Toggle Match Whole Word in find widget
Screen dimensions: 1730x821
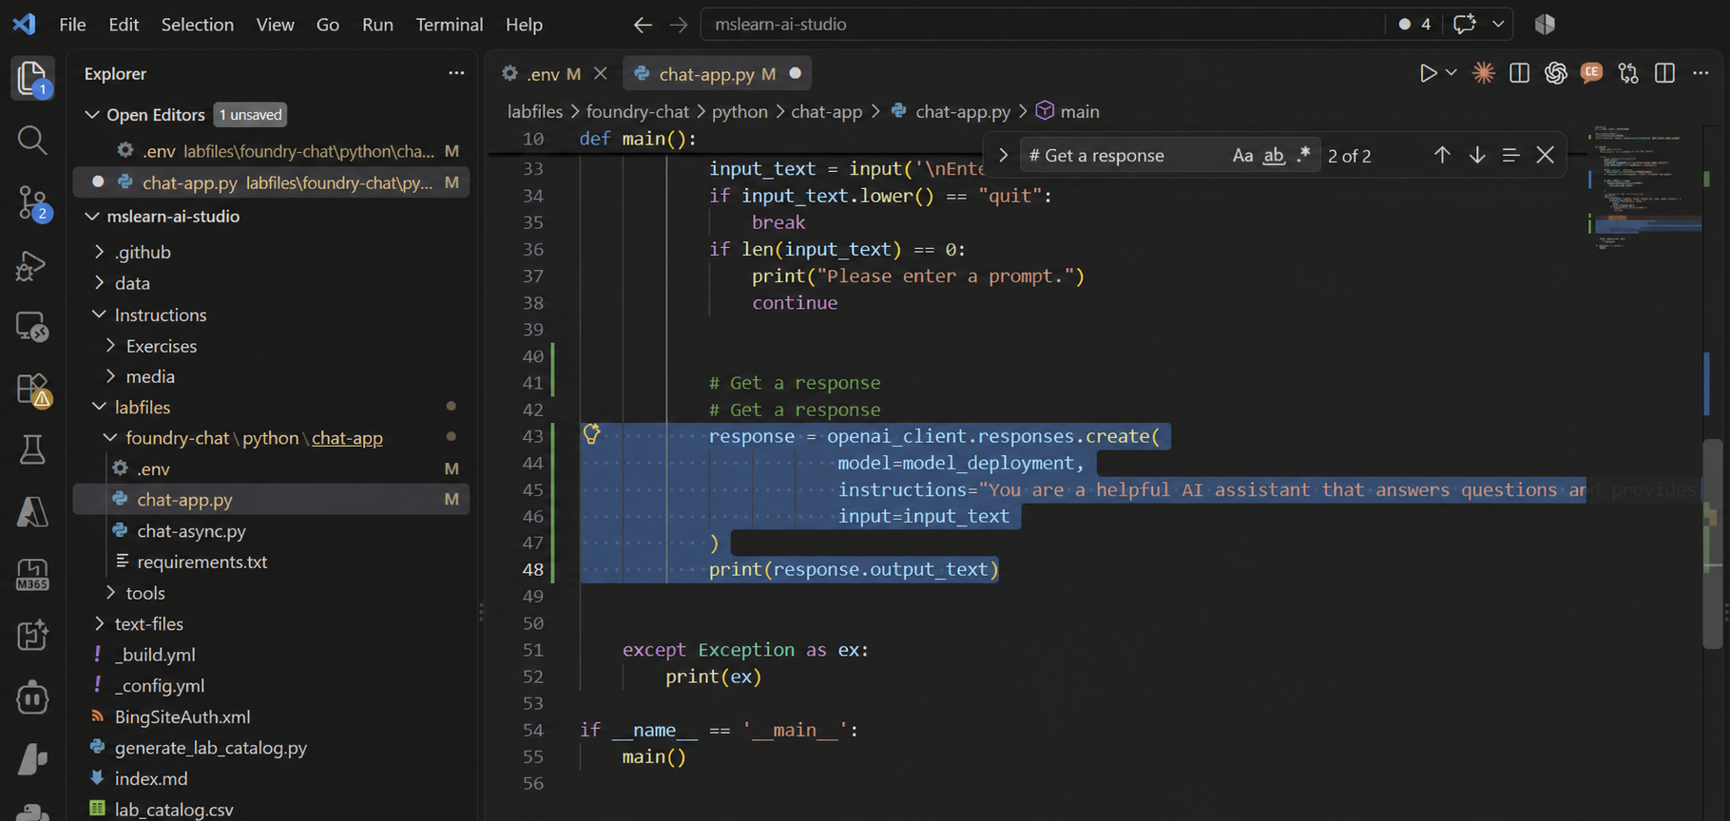pyautogui.click(x=1274, y=155)
